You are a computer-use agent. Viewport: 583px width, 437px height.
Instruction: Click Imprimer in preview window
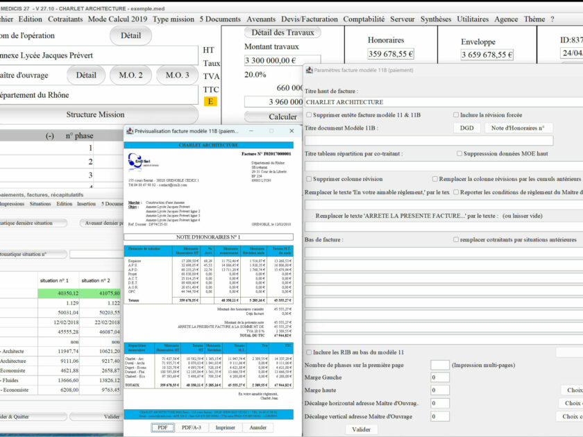pos(226,428)
